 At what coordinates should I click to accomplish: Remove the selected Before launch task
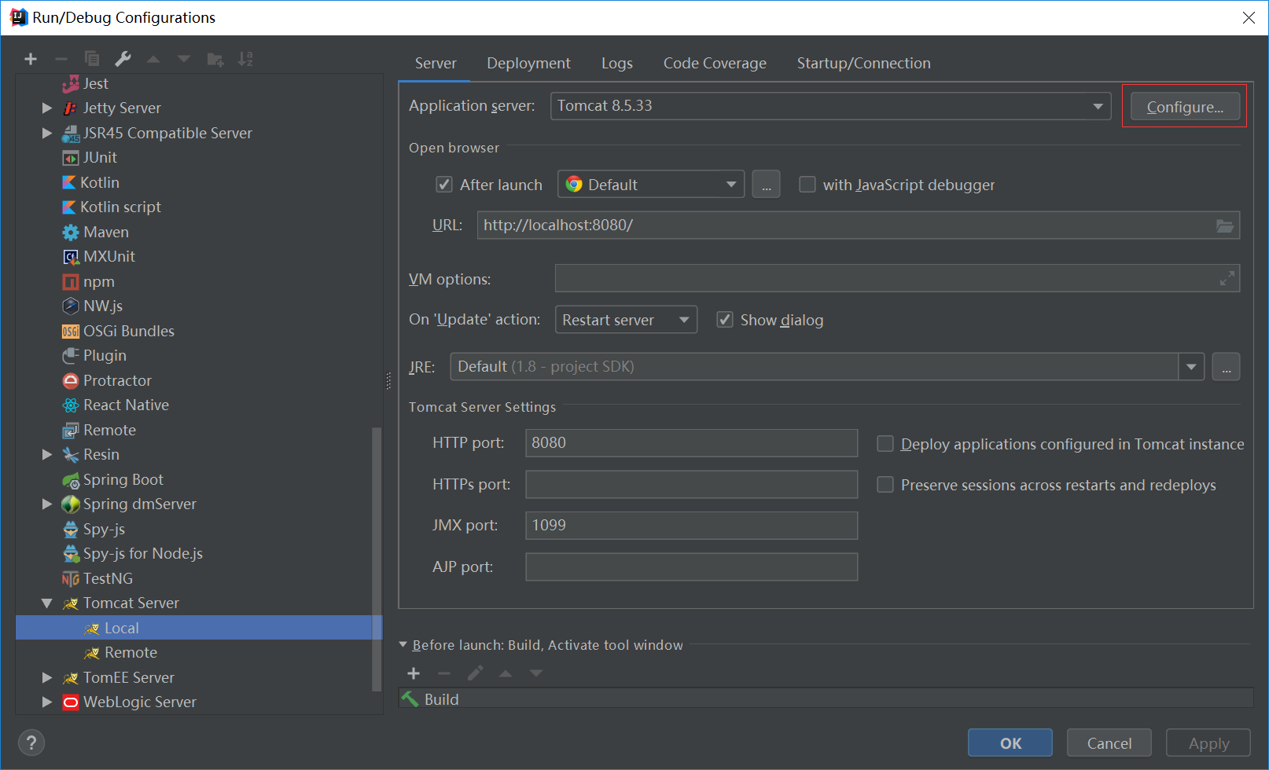click(444, 673)
